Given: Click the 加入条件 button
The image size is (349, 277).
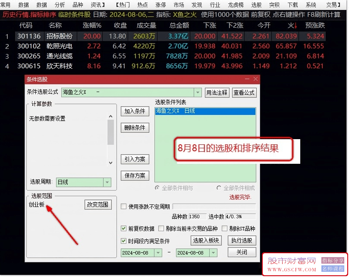Looking at the screenshot, I should pos(135,111).
